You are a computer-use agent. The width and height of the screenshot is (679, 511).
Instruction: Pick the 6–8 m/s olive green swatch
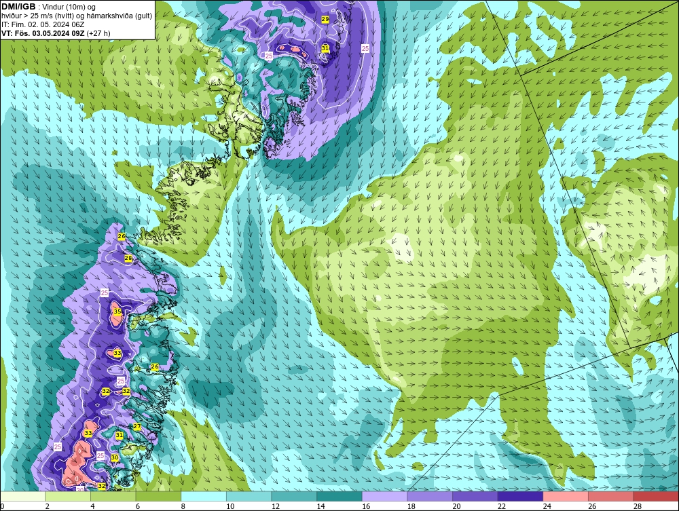(158, 496)
